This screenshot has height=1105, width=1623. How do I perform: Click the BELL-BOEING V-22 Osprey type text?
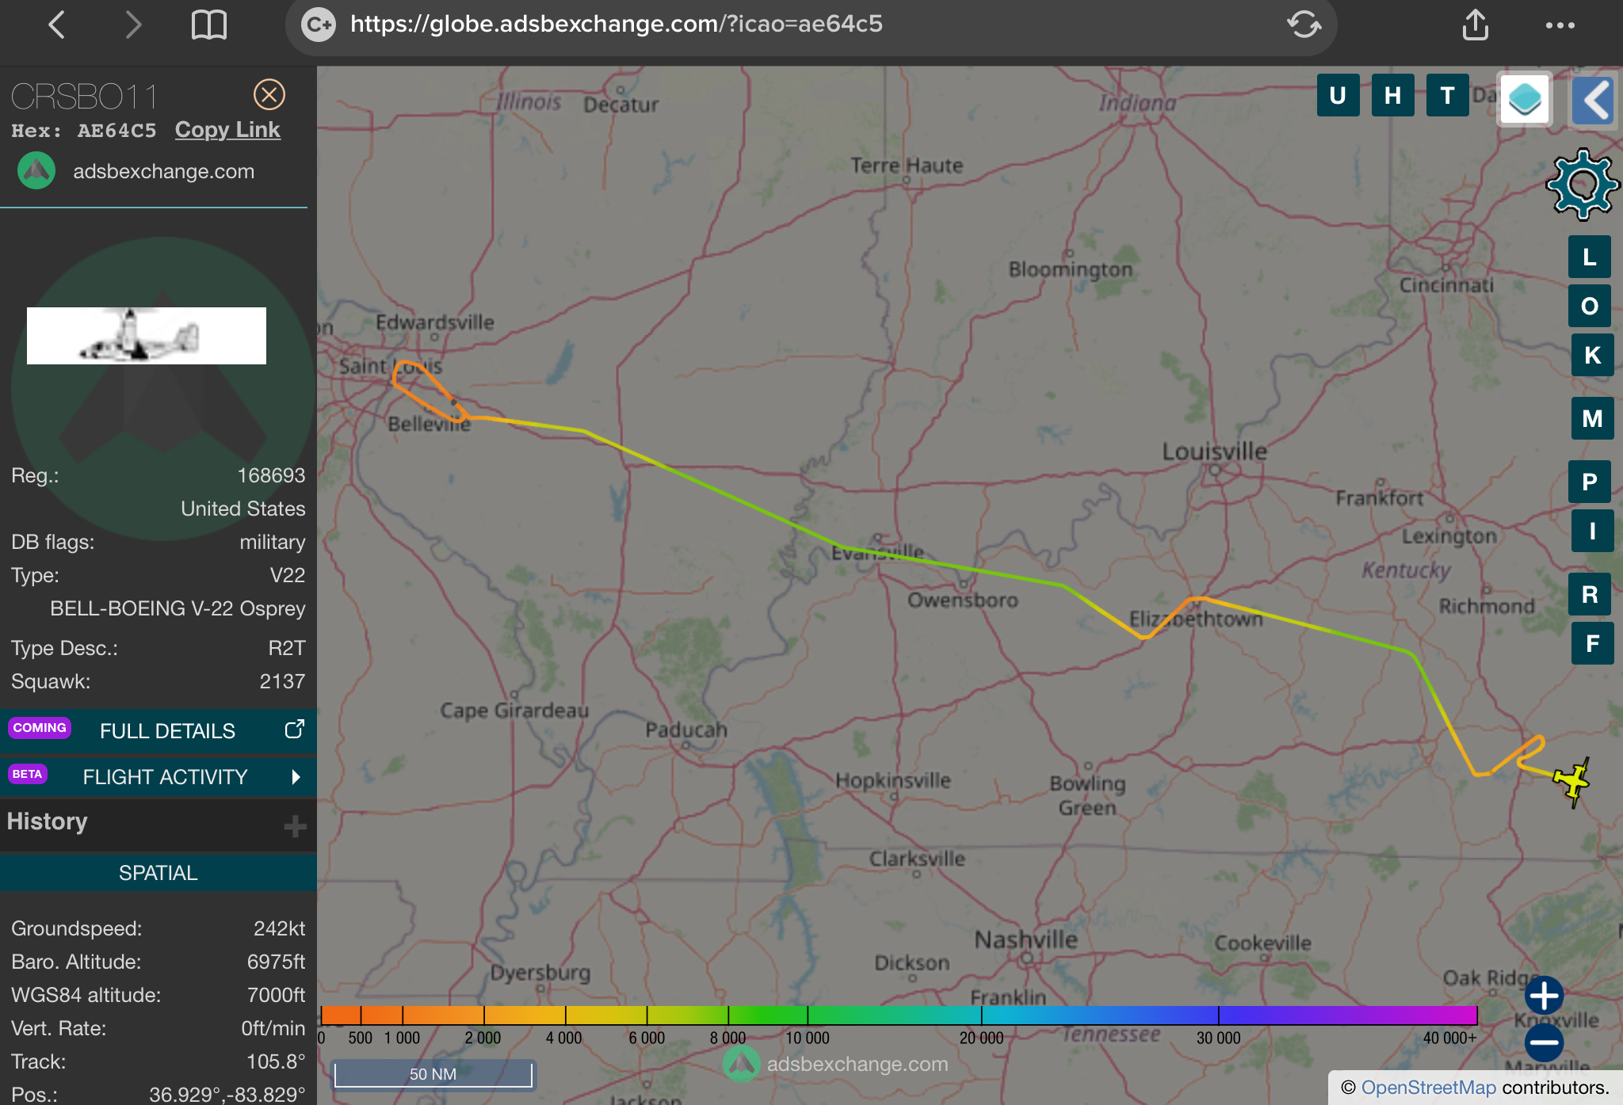pyautogui.click(x=178, y=608)
